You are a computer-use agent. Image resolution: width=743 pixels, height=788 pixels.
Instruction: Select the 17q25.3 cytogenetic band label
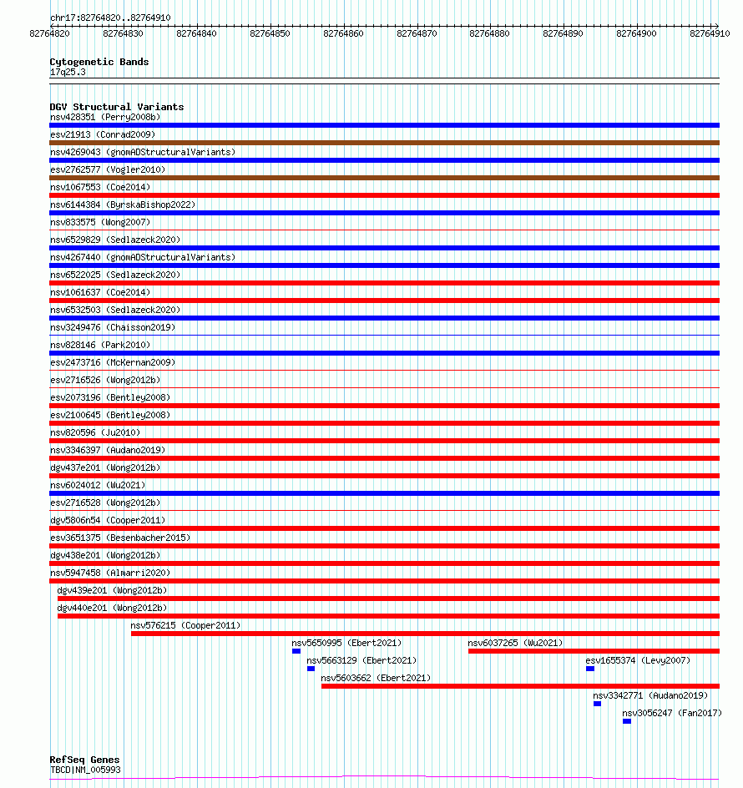pyautogui.click(x=68, y=73)
